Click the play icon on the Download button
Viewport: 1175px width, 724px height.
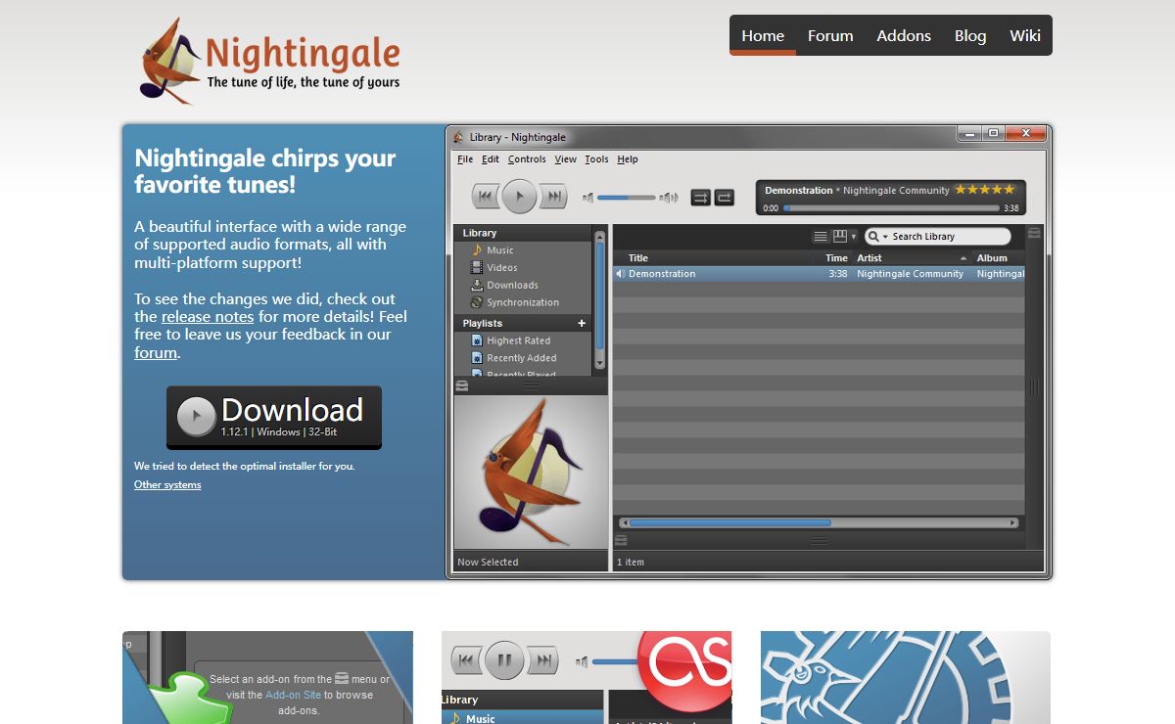click(x=196, y=417)
